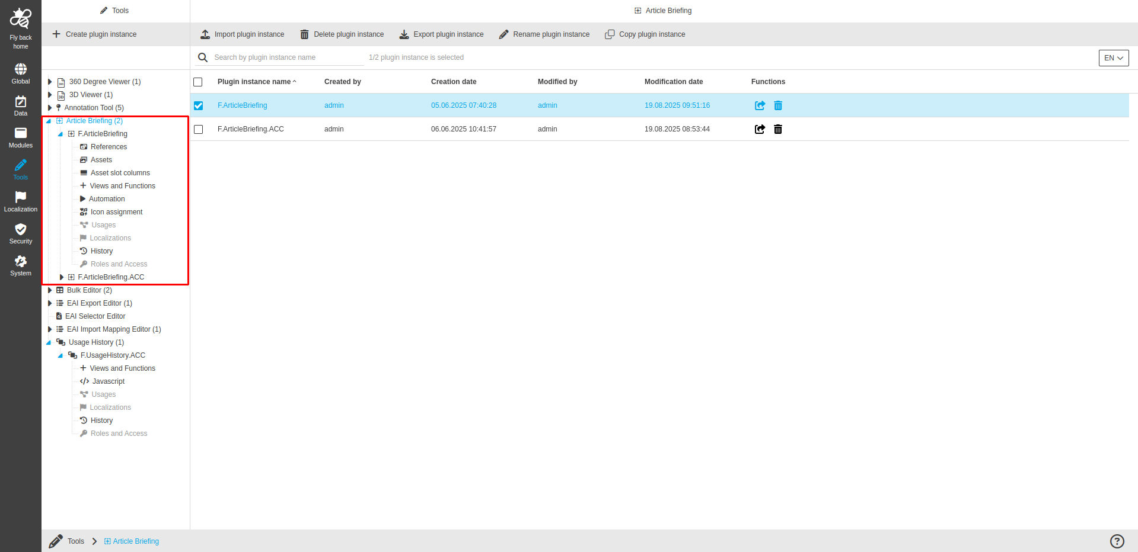Screen dimensions: 1138x552
Task: Click the Tools header pencil icon at top
Action: coord(104,11)
